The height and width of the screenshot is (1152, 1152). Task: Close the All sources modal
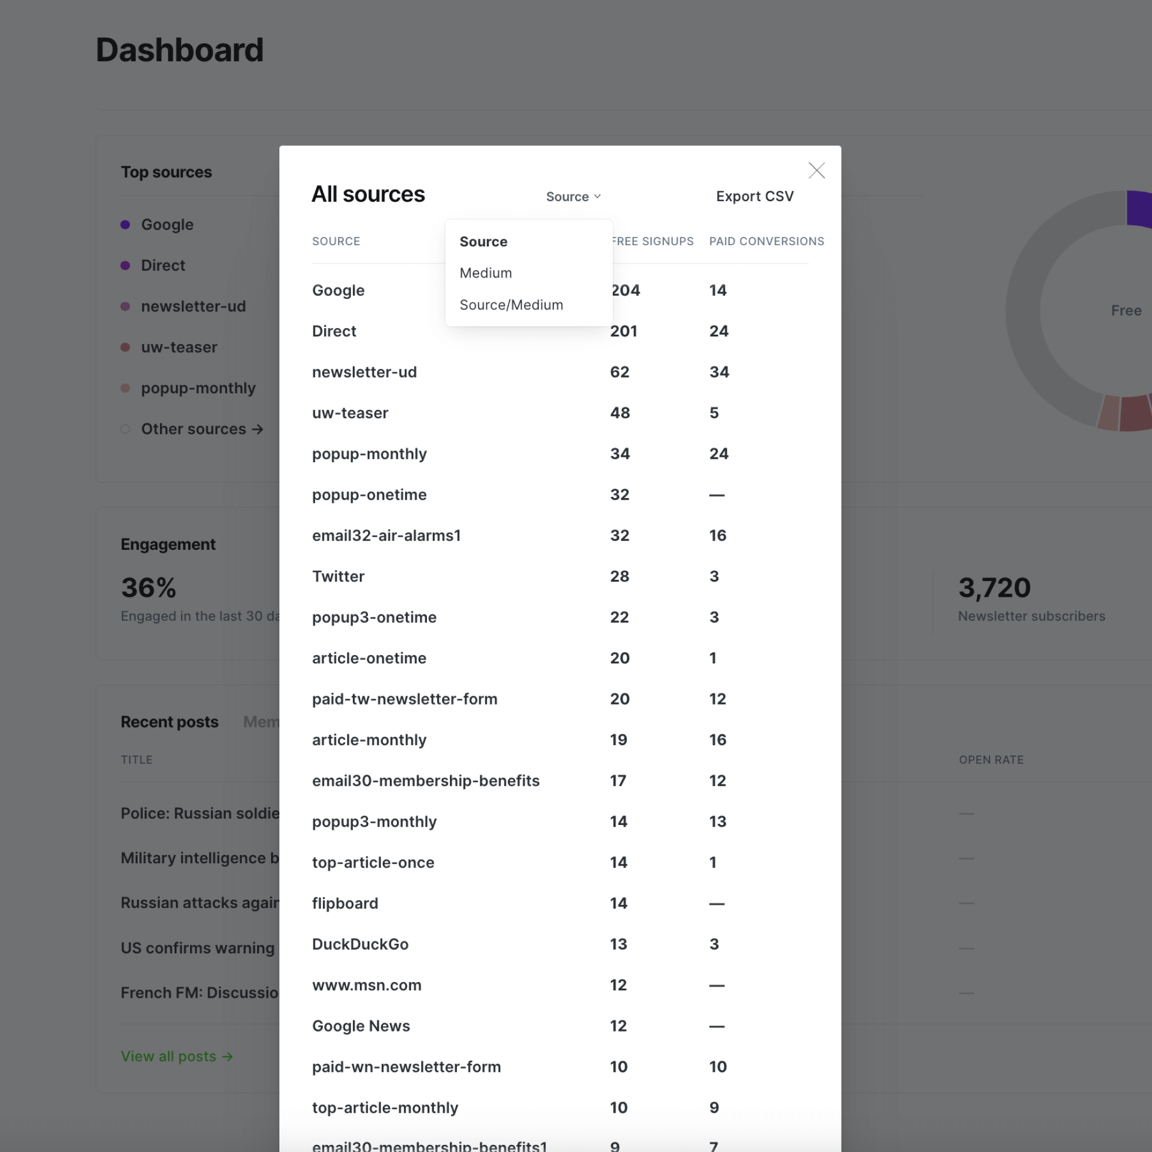816,171
